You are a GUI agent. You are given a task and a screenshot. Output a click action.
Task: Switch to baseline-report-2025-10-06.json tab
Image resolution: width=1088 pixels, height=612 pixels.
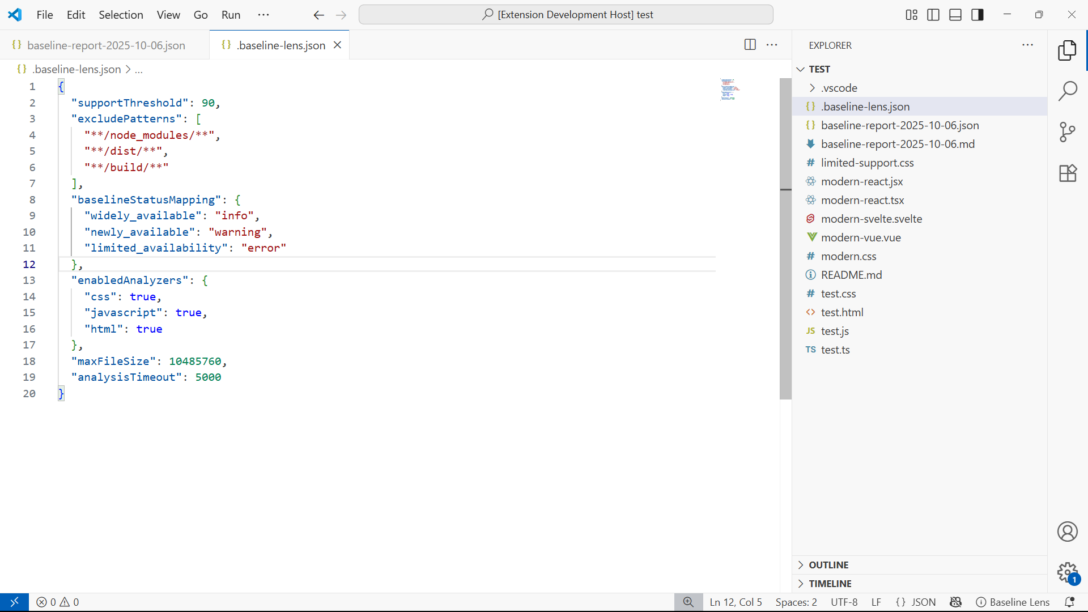click(106, 45)
